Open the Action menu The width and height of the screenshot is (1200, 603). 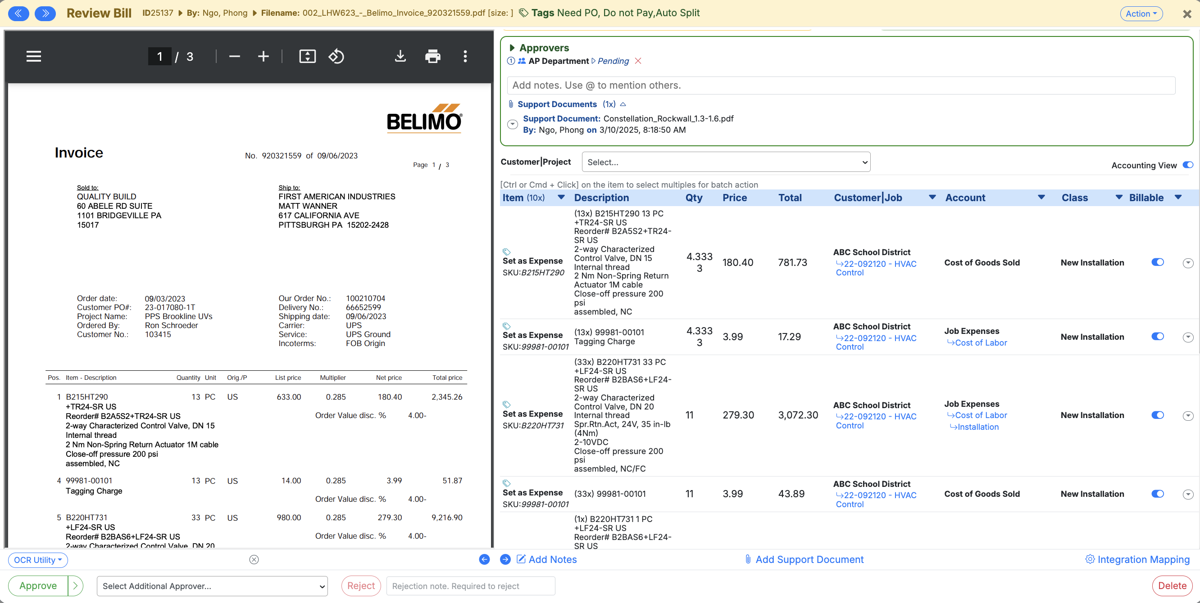[x=1141, y=13]
